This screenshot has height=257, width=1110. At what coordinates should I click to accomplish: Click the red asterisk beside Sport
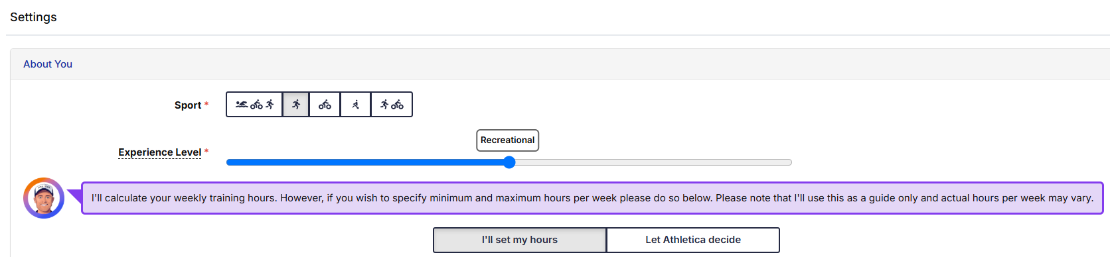tap(206, 104)
